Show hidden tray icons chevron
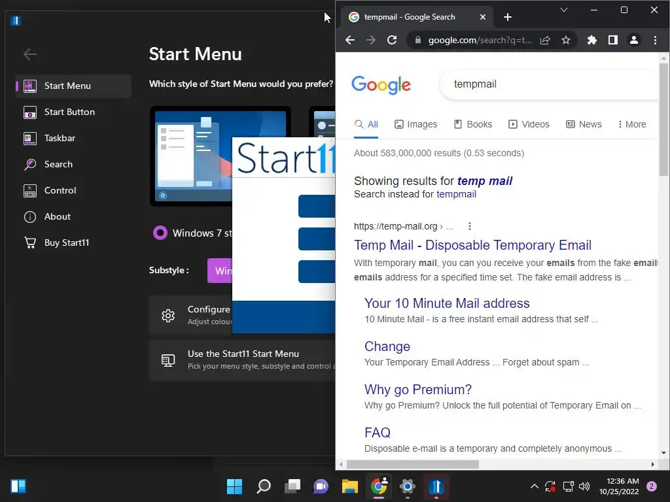This screenshot has width=670, height=502. point(534,486)
